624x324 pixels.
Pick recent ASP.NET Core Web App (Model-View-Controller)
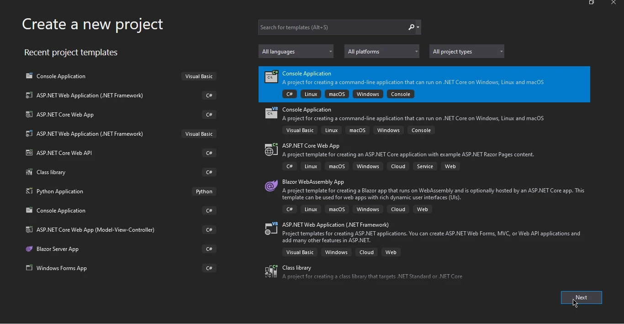[95, 230]
